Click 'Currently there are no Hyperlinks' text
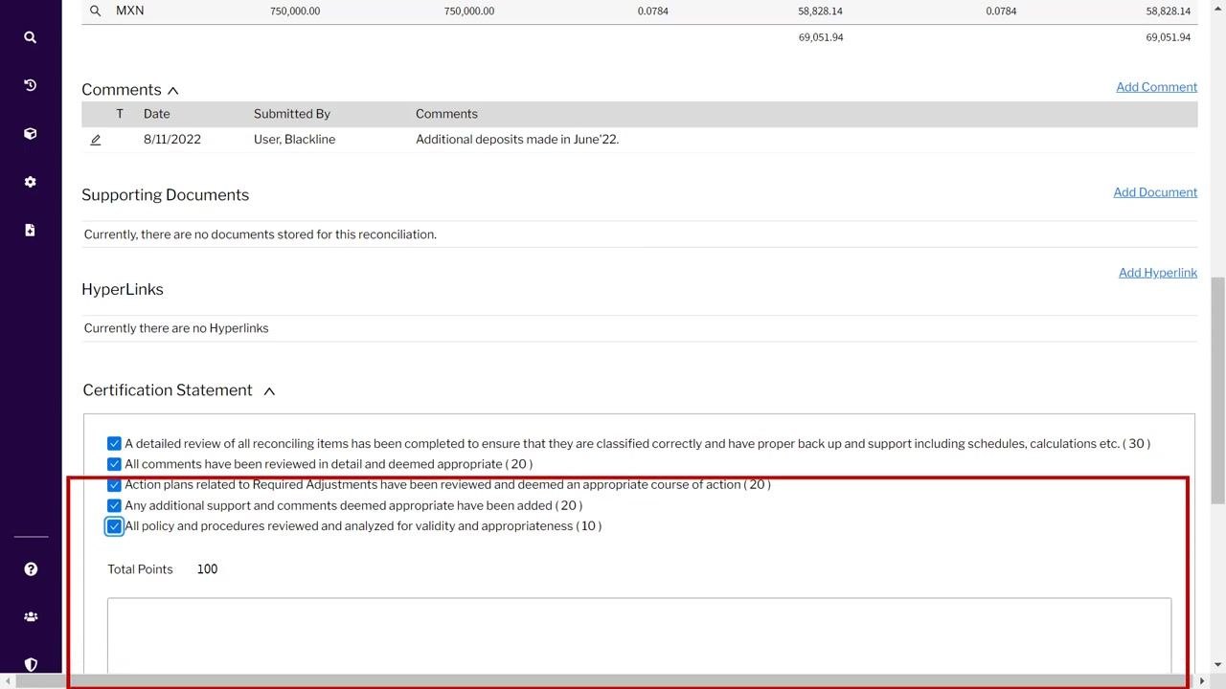 click(x=176, y=328)
